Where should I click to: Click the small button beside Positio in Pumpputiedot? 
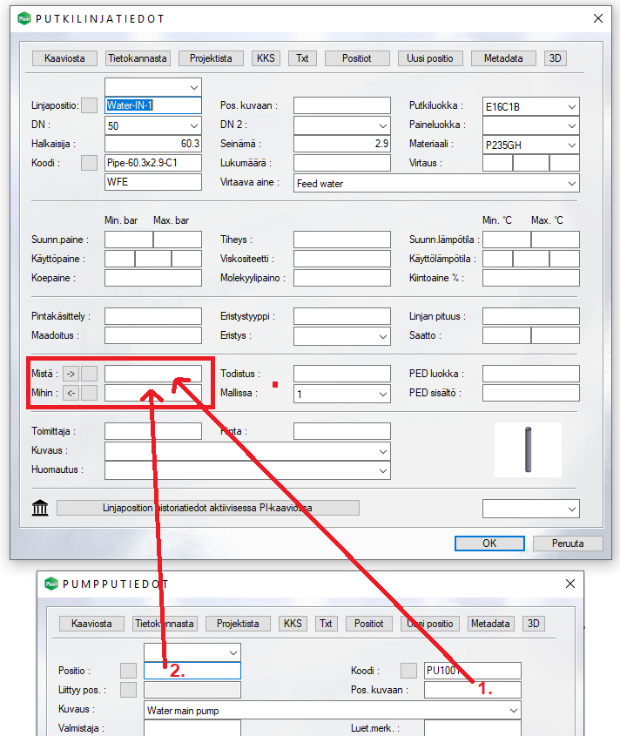point(128,671)
